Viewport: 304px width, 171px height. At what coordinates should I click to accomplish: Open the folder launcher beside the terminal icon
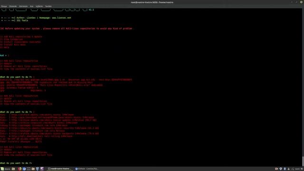[x=33, y=169]
